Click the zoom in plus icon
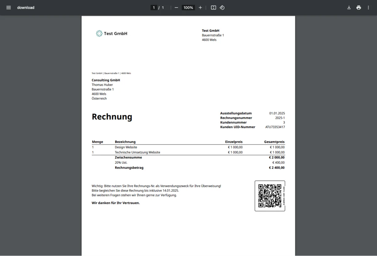This screenshot has height=256, width=377. click(200, 8)
